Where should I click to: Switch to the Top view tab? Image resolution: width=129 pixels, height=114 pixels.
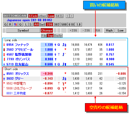50,36
